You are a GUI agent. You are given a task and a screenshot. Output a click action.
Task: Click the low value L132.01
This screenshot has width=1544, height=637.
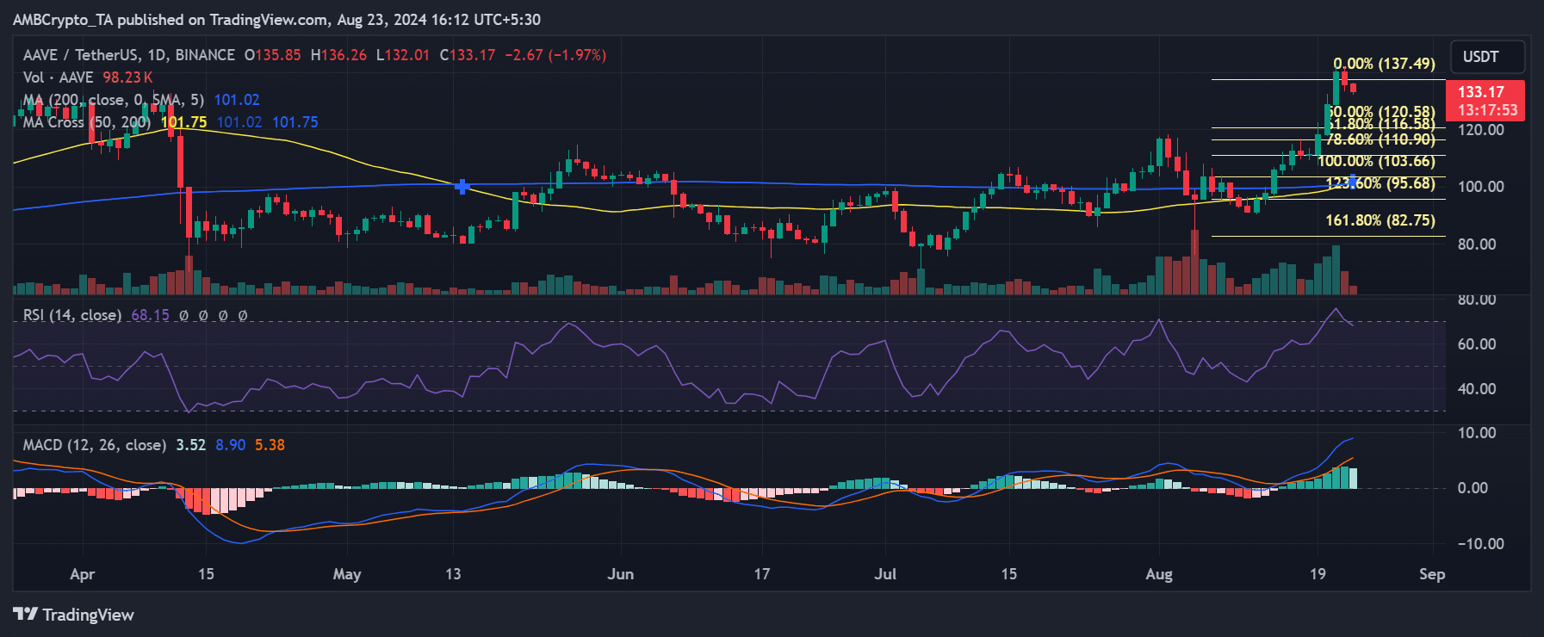[403, 55]
